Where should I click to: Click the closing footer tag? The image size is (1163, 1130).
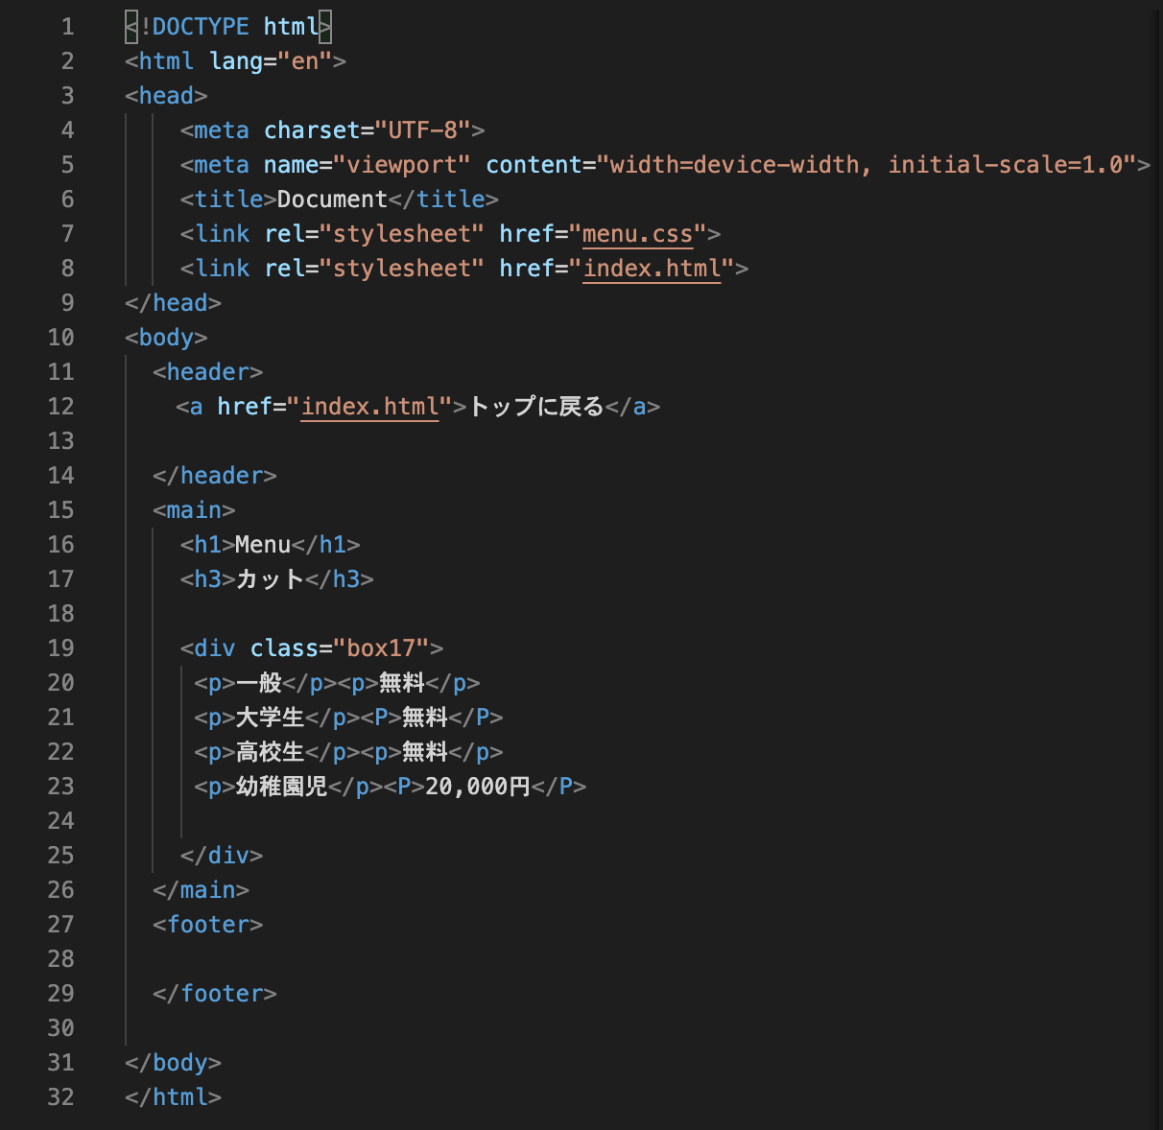pyautogui.click(x=215, y=994)
